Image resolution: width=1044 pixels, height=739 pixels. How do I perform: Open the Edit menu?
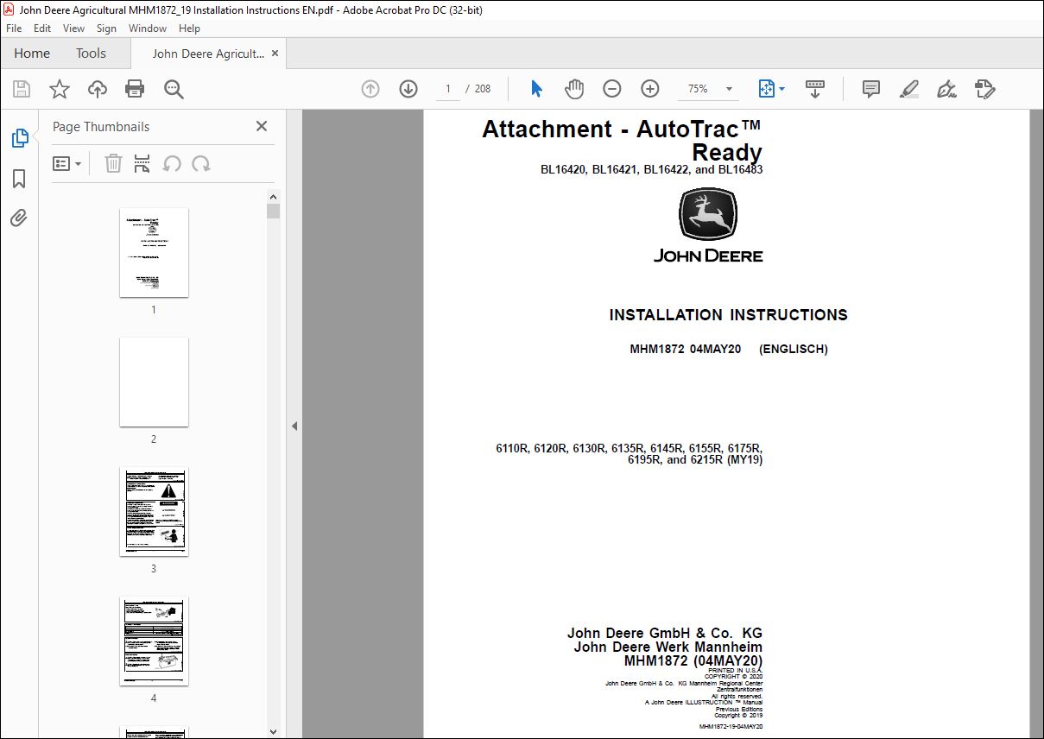(42, 28)
